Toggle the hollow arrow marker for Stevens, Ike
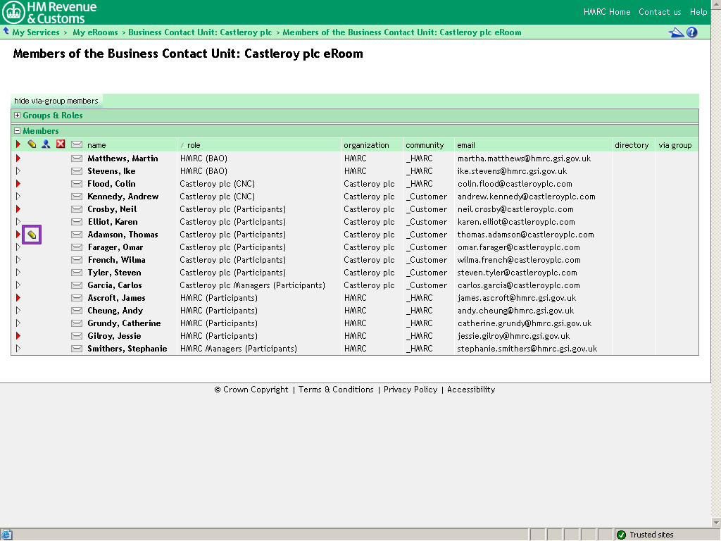721x541 pixels. pyautogui.click(x=18, y=171)
